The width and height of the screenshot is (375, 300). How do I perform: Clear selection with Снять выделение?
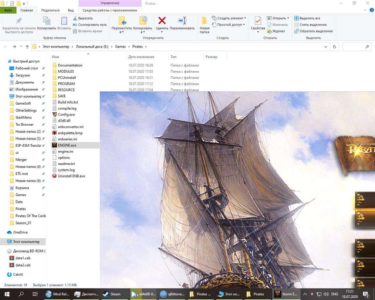click(x=310, y=25)
